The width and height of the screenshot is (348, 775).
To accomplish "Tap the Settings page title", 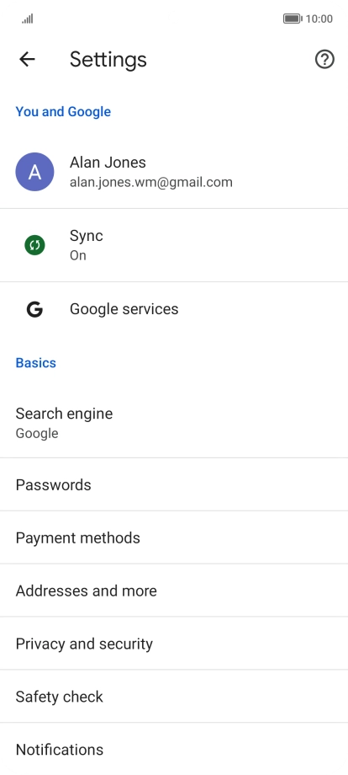I will pos(108,59).
